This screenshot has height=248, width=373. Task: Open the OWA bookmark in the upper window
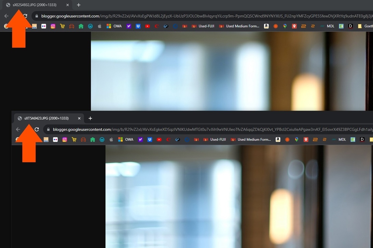(114, 26)
